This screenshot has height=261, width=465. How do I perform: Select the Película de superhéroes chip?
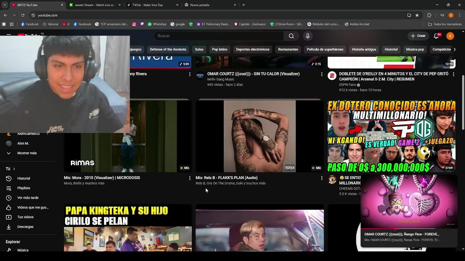325,49
